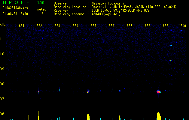The image size is (189, 120).
Task: Click the 1637 time axis label
Action: tap(129, 26)
